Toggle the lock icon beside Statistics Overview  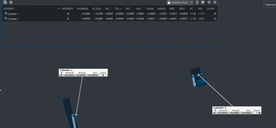(169, 2)
